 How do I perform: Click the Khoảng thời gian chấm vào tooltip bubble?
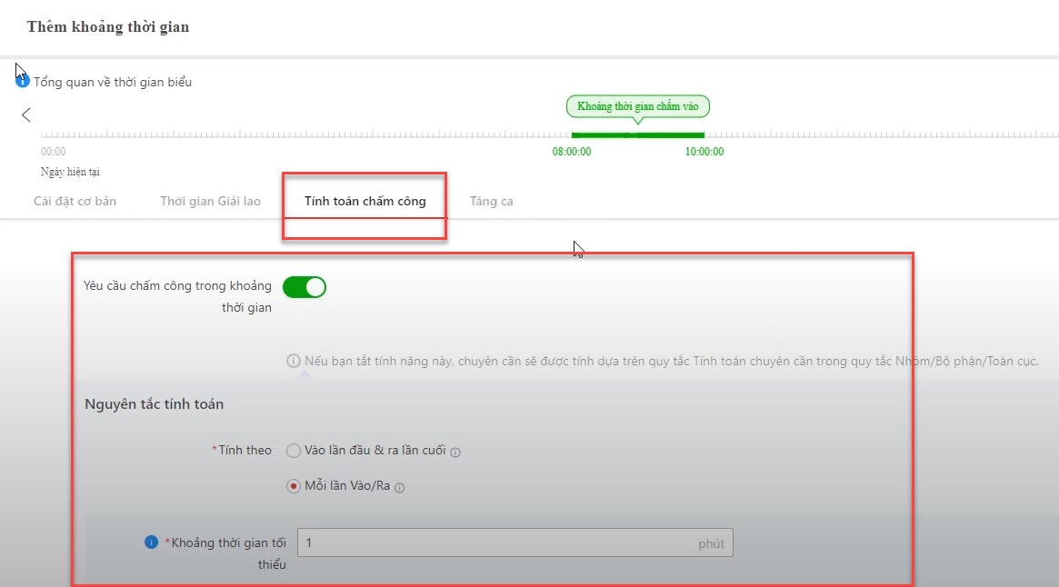[x=637, y=106]
